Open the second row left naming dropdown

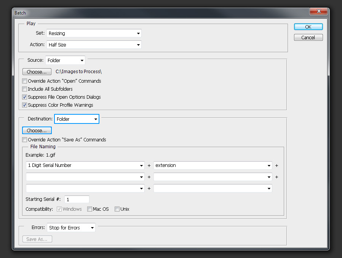[85, 177]
